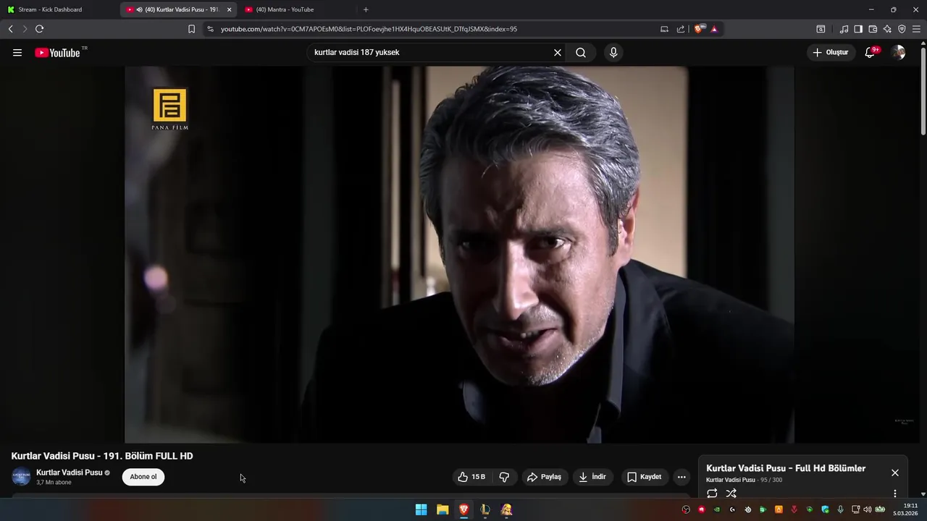Go back with browser back arrow

(10, 29)
